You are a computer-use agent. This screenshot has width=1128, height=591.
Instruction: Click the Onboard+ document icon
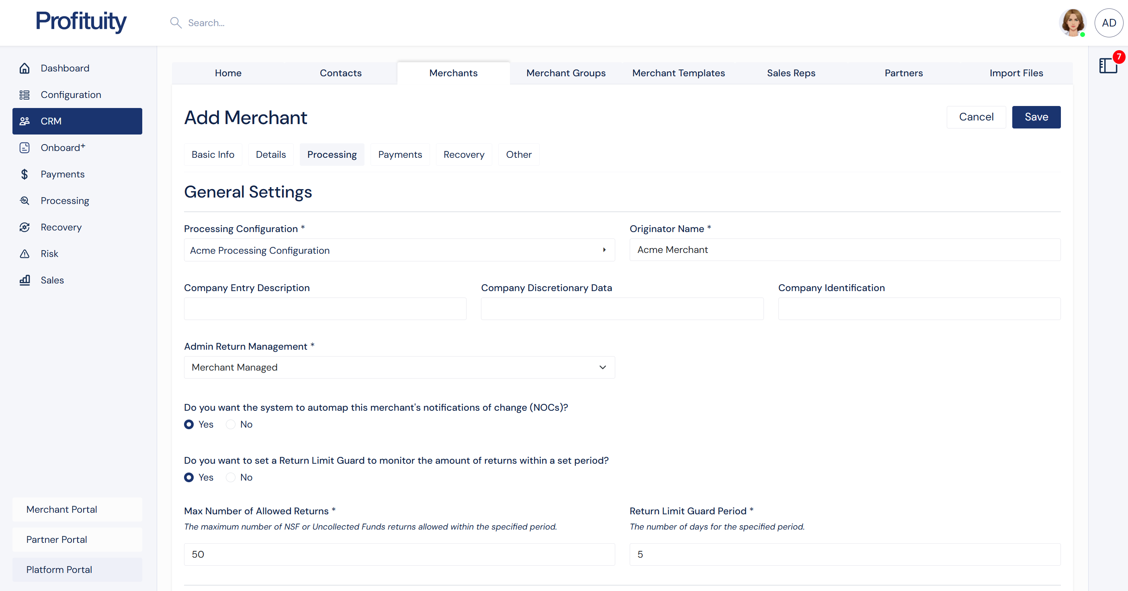click(25, 148)
